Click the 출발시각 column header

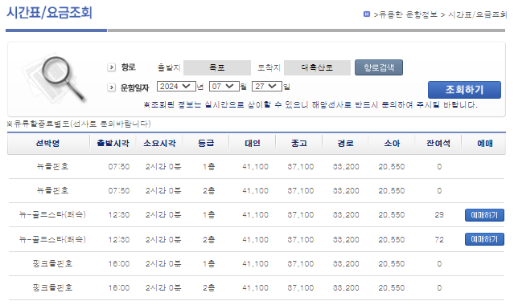[x=113, y=143]
